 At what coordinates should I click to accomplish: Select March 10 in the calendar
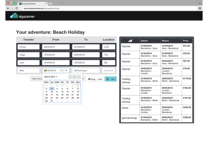(x=52, y=92)
